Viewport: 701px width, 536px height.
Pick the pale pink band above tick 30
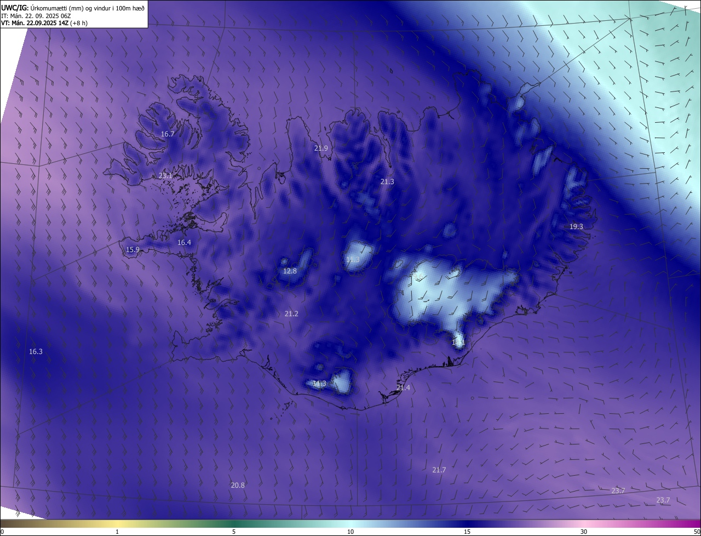(x=584, y=523)
